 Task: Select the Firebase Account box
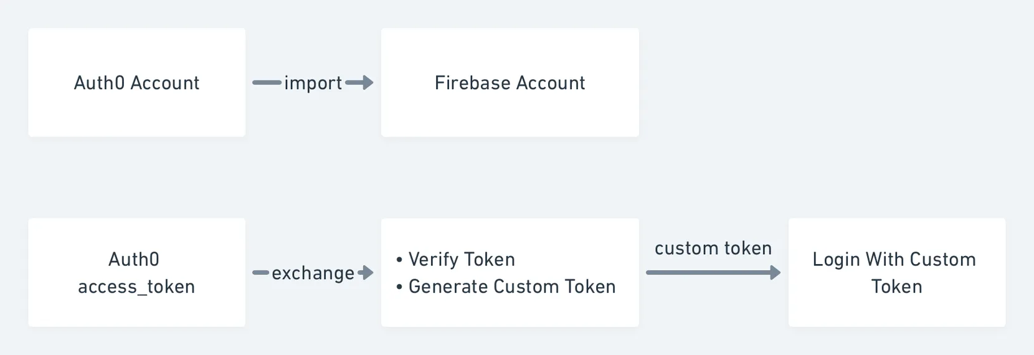click(x=510, y=82)
